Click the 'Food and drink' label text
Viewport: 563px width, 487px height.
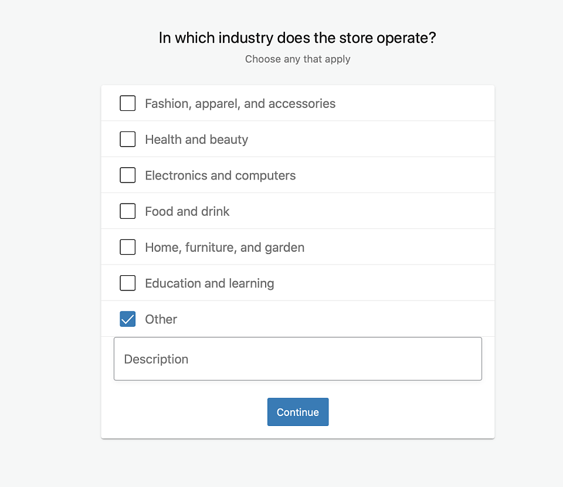pyautogui.click(x=187, y=211)
